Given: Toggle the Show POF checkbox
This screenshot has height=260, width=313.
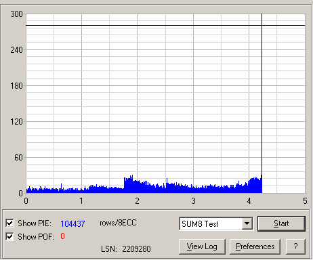Looking at the screenshot, I should [9, 236].
